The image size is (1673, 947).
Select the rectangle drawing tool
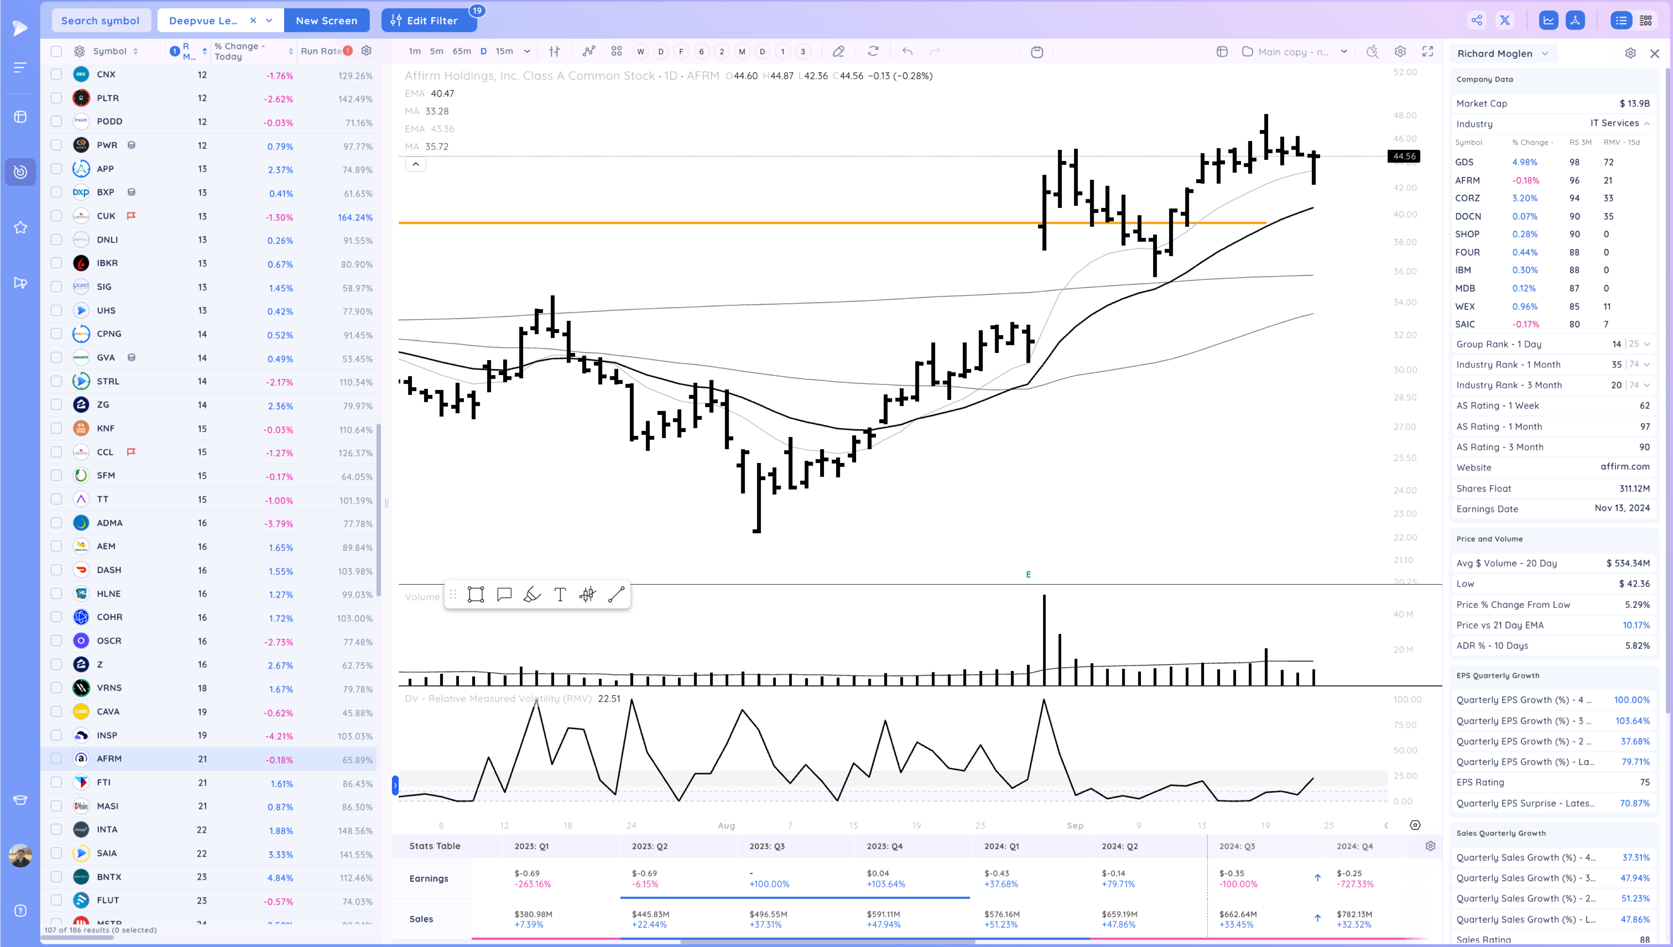475,594
